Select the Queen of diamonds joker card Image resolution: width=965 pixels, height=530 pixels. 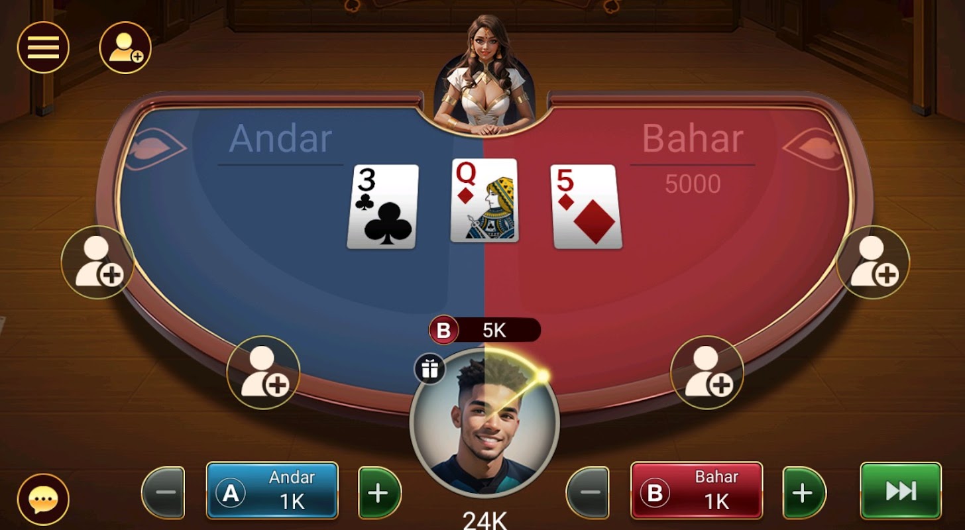click(484, 200)
